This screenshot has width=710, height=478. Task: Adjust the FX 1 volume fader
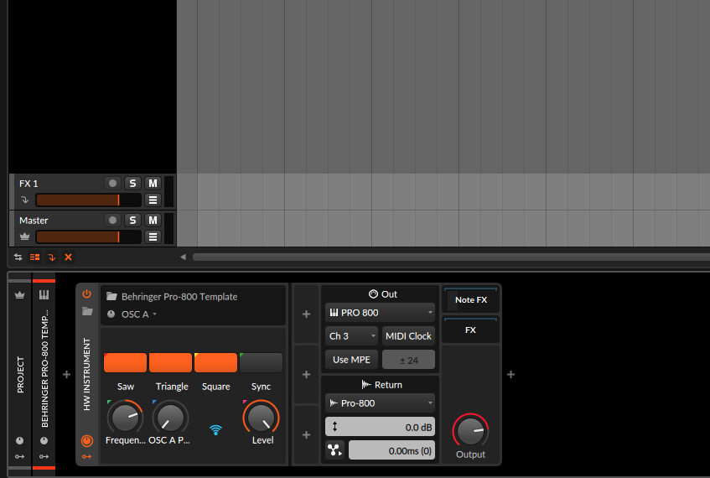point(88,200)
